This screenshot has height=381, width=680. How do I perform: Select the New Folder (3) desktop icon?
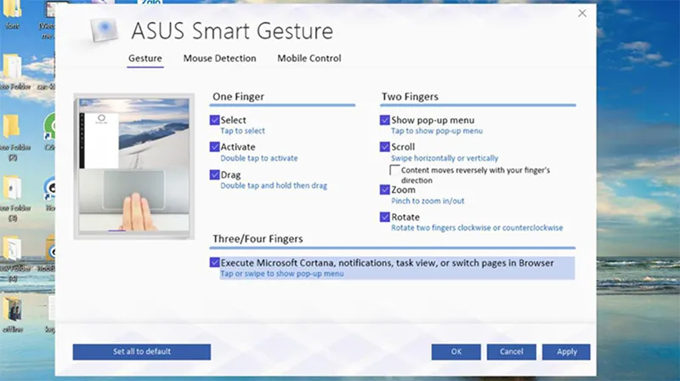(13, 199)
